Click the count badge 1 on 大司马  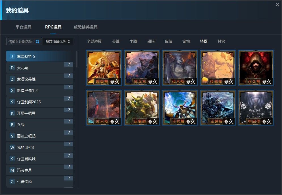point(68,64)
